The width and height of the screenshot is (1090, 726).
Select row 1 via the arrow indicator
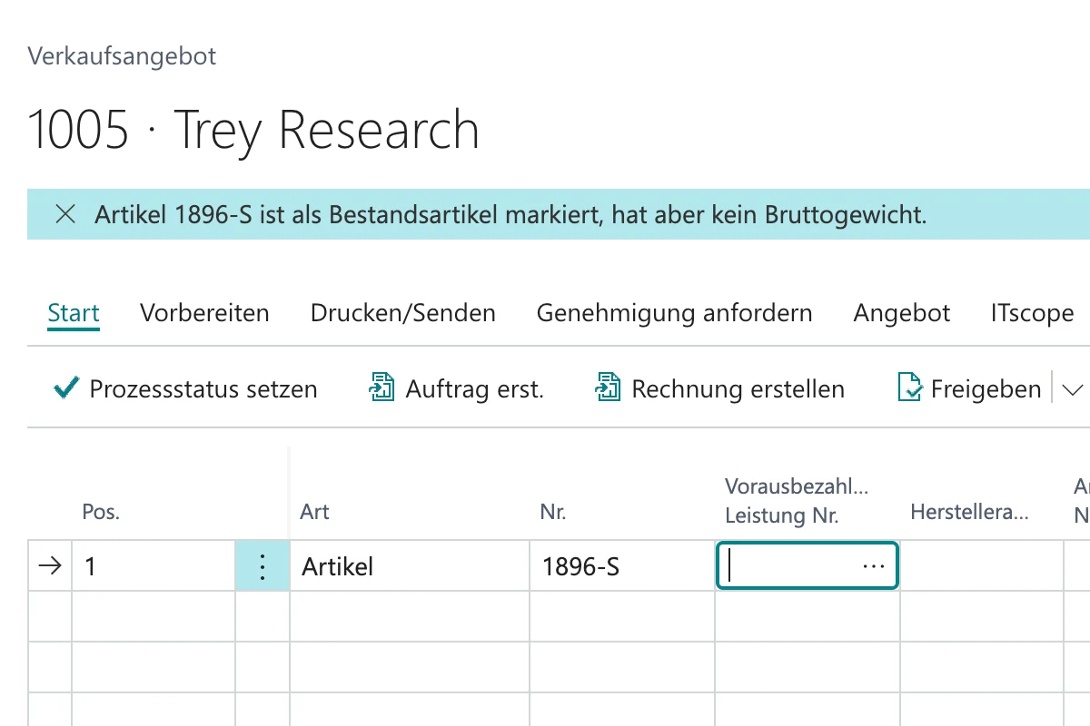coord(50,566)
